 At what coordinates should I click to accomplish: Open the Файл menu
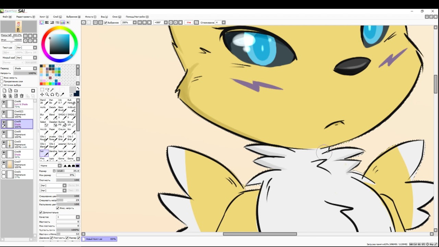click(7, 17)
